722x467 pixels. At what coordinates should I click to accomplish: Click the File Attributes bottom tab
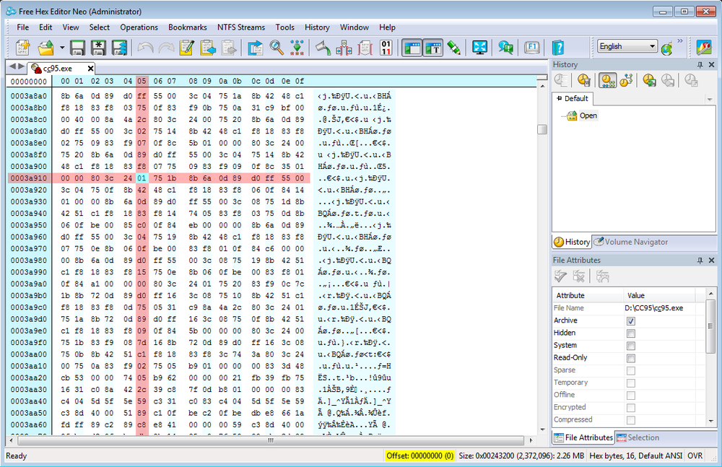(x=583, y=437)
